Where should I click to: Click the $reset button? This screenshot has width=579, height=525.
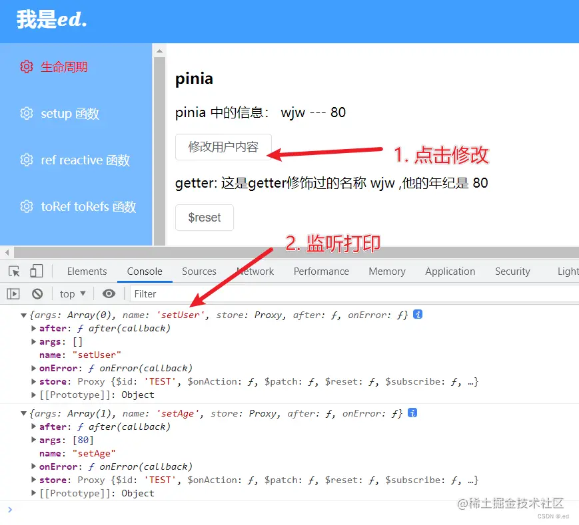(204, 218)
